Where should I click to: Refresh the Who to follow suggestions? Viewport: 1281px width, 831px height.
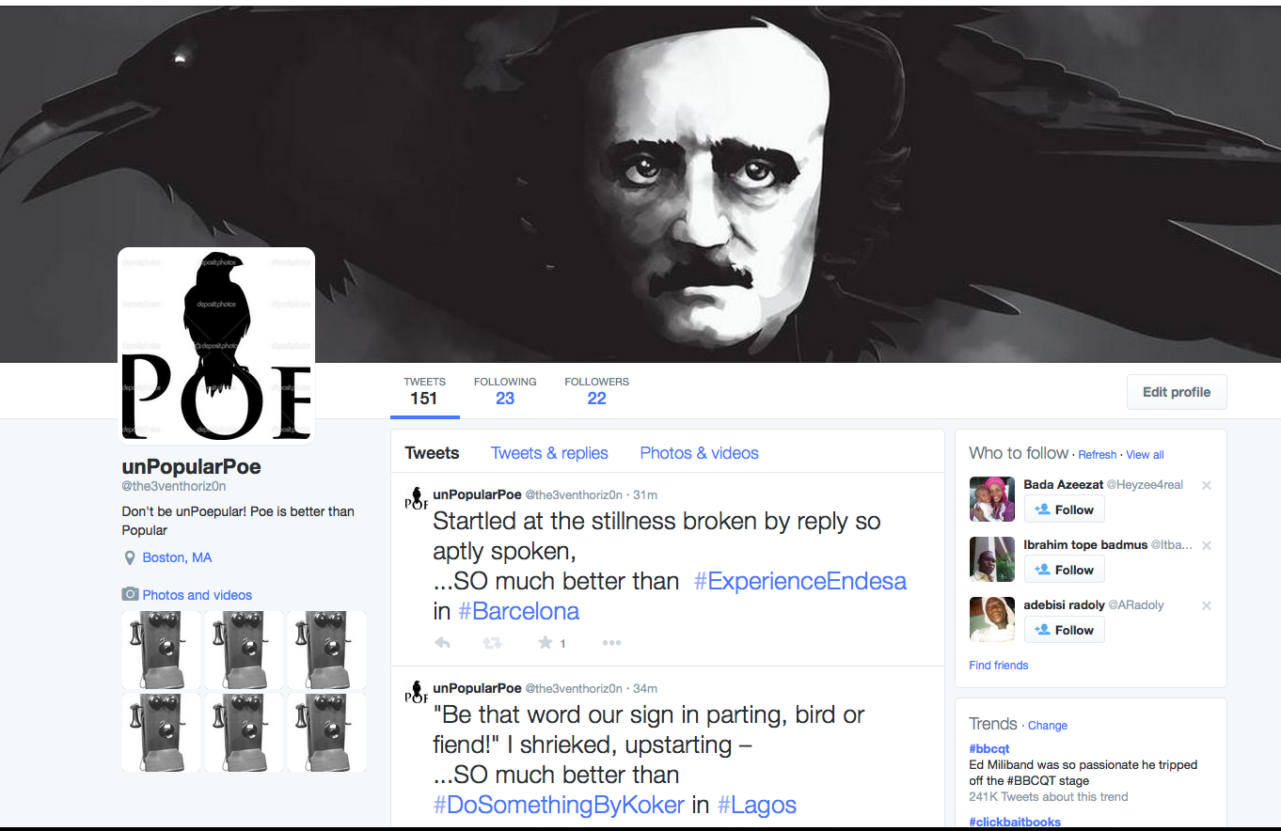pyautogui.click(x=1097, y=455)
